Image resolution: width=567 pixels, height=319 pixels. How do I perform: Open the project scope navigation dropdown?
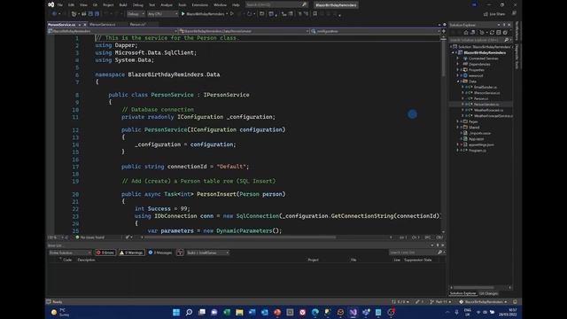(x=113, y=31)
